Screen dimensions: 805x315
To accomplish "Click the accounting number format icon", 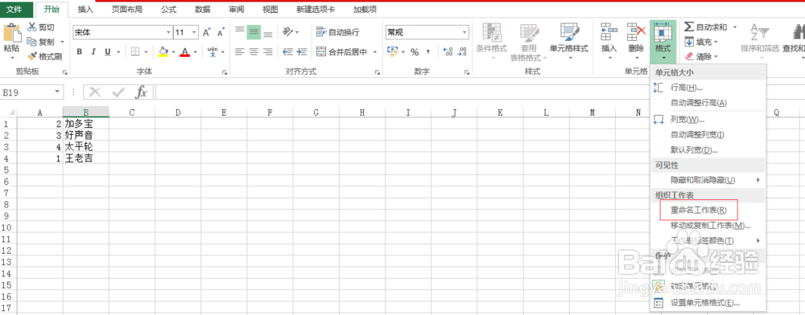I will coord(393,51).
